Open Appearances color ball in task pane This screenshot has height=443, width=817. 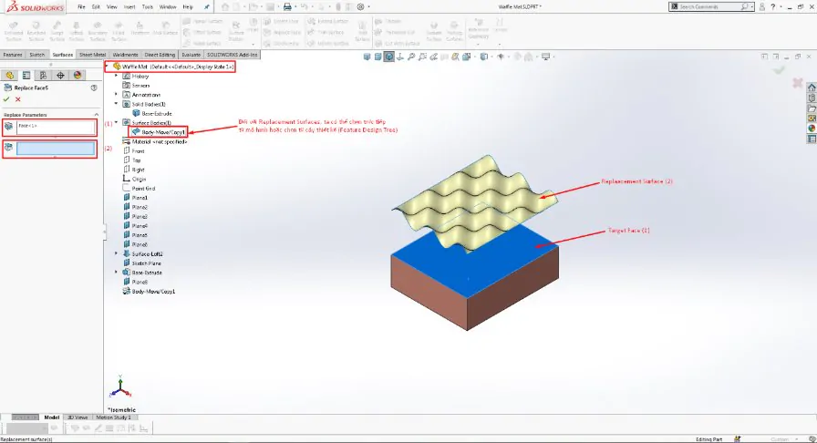tap(812, 129)
